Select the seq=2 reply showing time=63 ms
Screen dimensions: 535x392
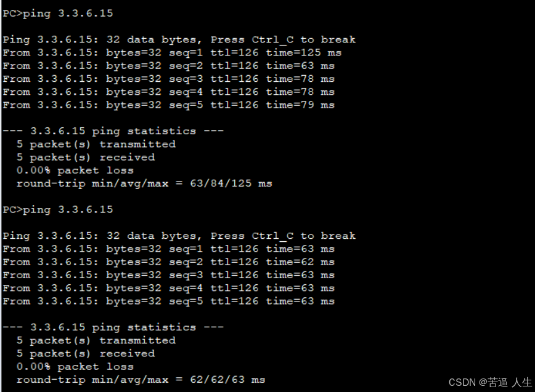click(168, 66)
